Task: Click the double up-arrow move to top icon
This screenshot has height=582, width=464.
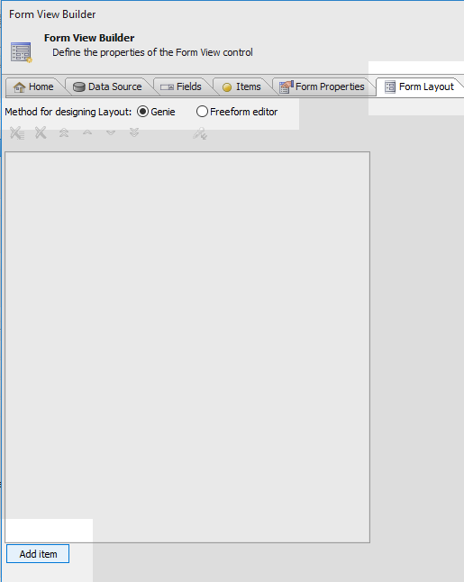Action: (x=64, y=132)
